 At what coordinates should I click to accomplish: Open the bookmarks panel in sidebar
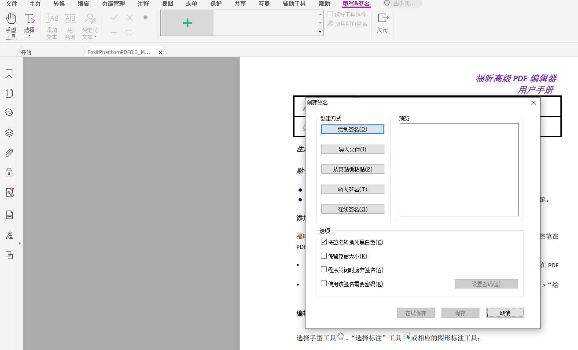point(9,73)
